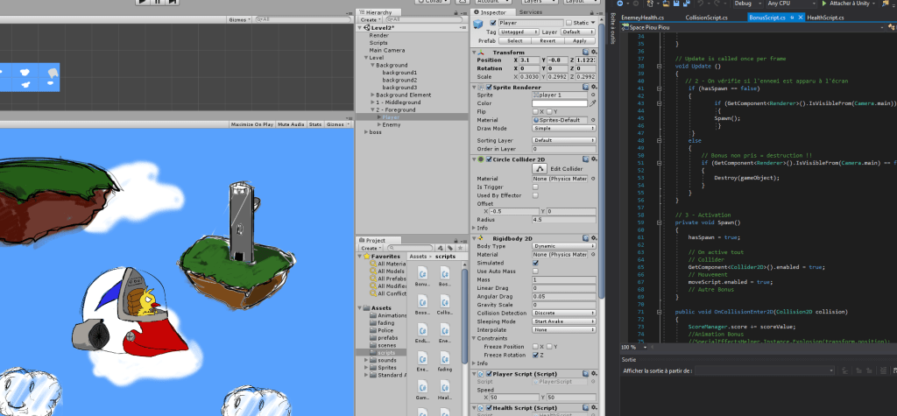Open the BonusScript C# file icon

[x=422, y=272]
